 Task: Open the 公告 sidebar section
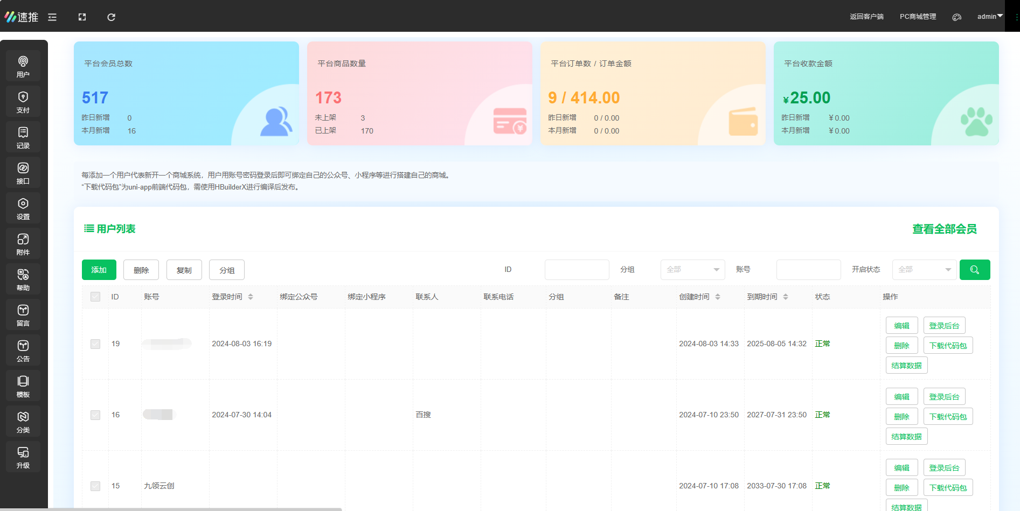(x=23, y=350)
